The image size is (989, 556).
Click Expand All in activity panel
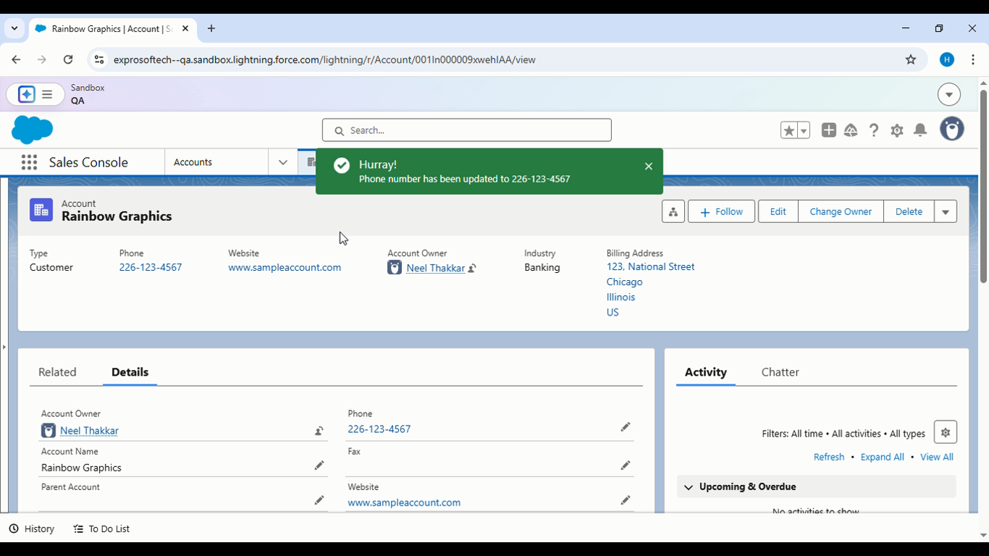[882, 457]
